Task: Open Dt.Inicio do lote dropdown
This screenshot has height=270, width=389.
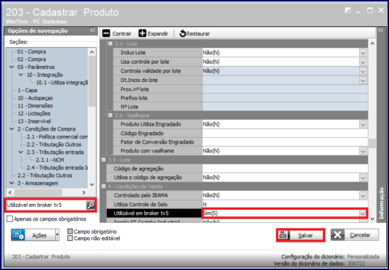Action: [x=363, y=81]
